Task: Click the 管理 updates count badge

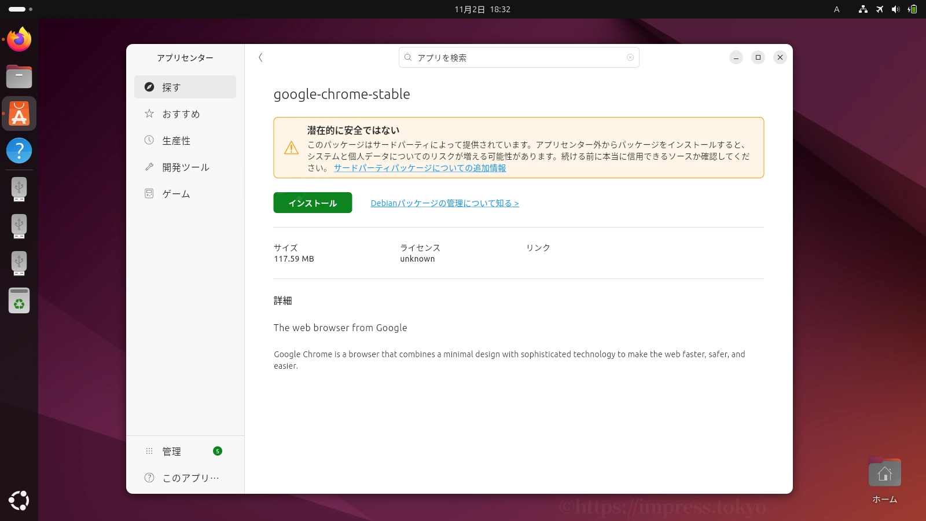Action: (218, 451)
